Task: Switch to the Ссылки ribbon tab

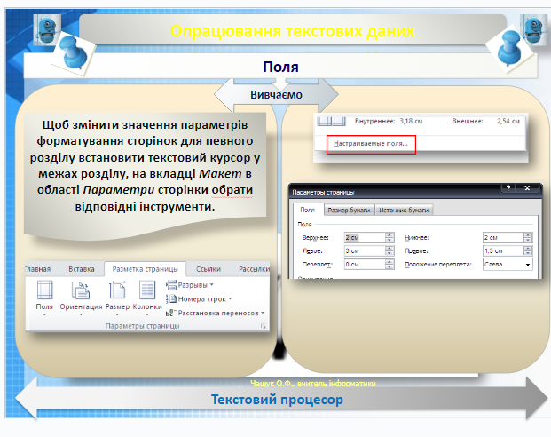Action: [209, 269]
